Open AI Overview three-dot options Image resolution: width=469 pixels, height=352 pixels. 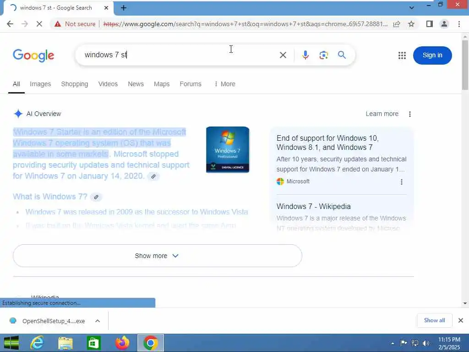[x=410, y=114]
